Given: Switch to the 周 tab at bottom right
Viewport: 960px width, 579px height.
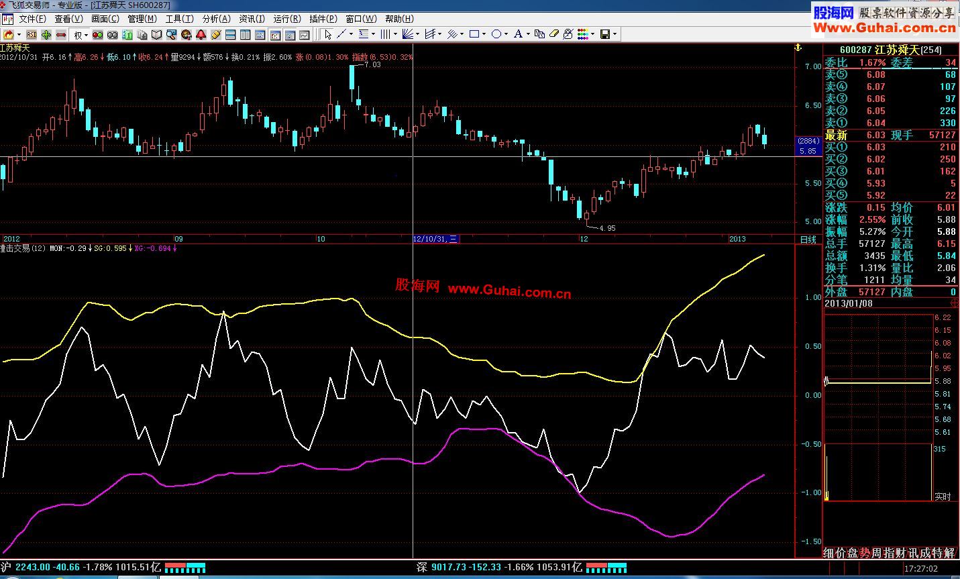Looking at the screenshot, I should click(x=877, y=553).
